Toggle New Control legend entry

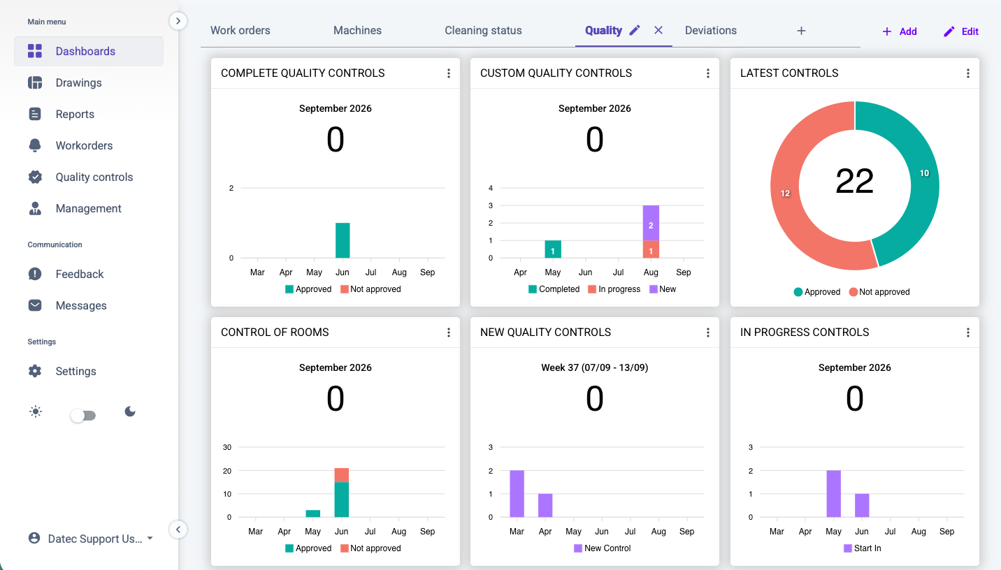[603, 548]
